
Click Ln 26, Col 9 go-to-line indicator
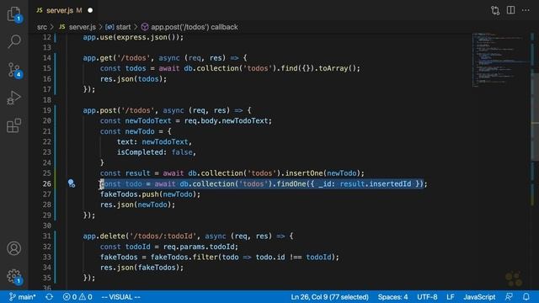tap(329, 297)
